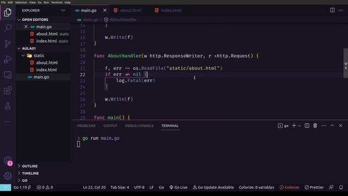Open the File menu
Screen dimensions: 348x196
click(x=3, y=2)
